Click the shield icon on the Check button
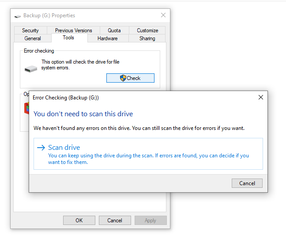This screenshot has height=236, width=286. pyautogui.click(x=123, y=78)
